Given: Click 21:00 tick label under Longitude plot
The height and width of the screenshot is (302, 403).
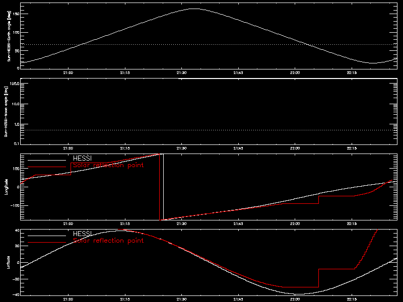Looking at the screenshot, I should [x=68, y=223].
